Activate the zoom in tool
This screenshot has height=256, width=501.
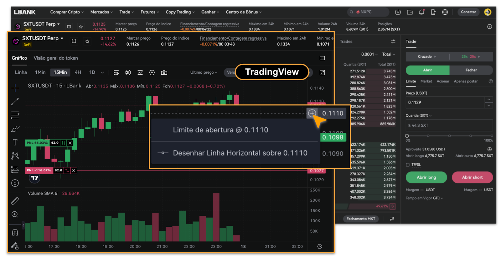tap(15, 214)
